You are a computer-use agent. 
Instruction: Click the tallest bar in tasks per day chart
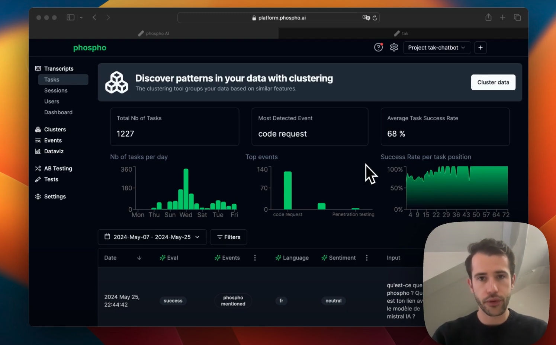pos(186,189)
